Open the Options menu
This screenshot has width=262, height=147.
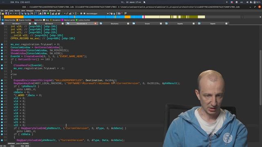pos(45,11)
